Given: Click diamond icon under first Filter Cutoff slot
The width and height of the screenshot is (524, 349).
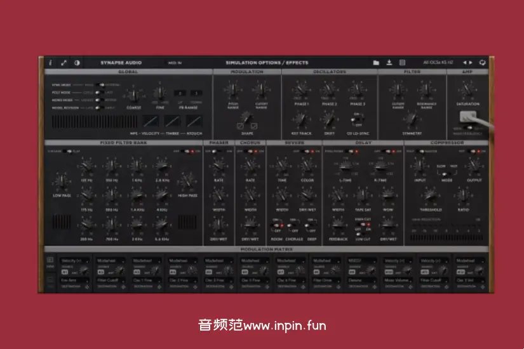Looking at the screenshot, I should click(x=123, y=287).
